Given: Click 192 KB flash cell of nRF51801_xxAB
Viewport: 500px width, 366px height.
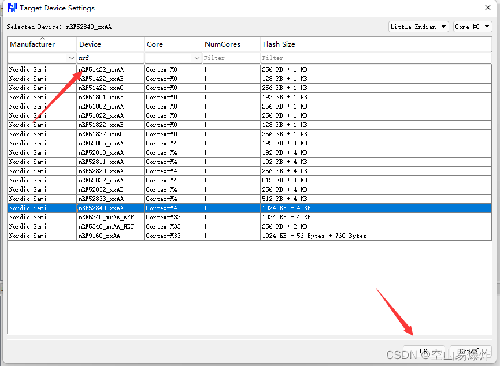Looking at the screenshot, I should pos(376,97).
